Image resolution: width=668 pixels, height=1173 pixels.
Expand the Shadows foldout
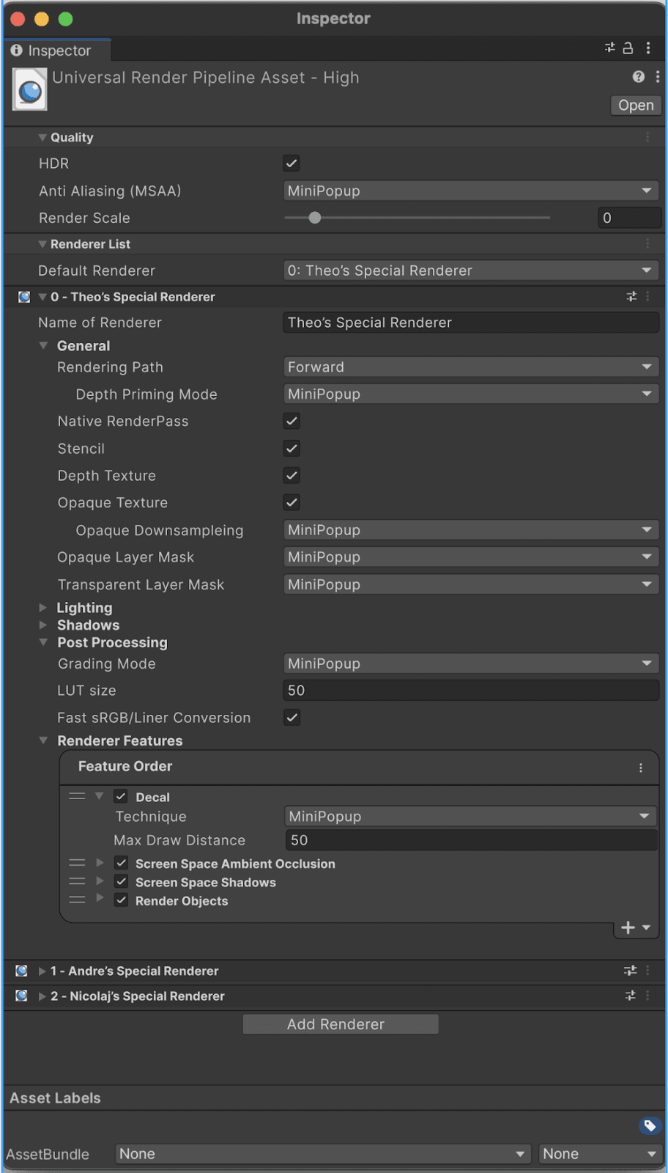pos(42,625)
